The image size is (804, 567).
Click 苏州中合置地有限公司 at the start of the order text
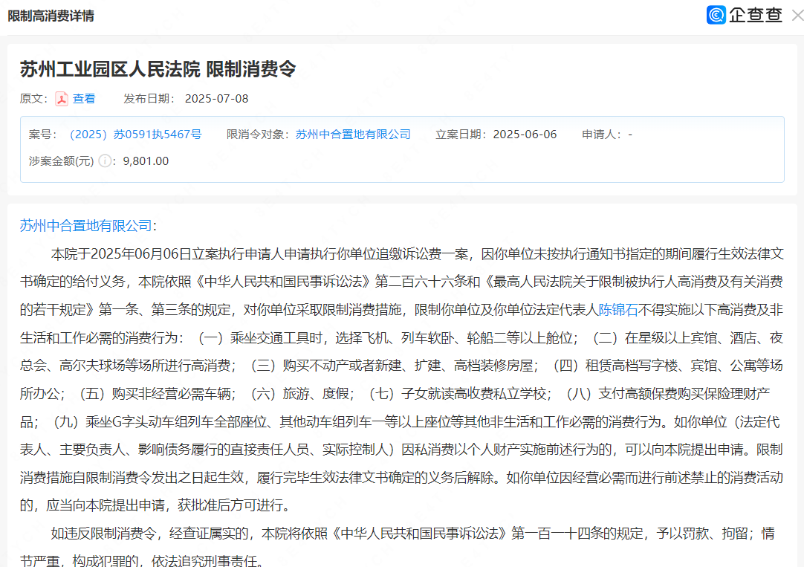point(85,226)
